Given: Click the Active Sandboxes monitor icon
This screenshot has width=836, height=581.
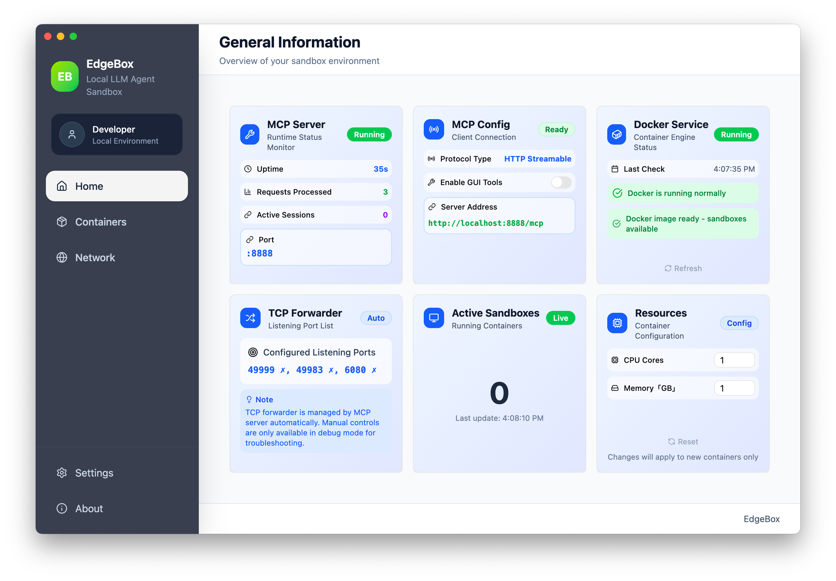Looking at the screenshot, I should click(434, 318).
